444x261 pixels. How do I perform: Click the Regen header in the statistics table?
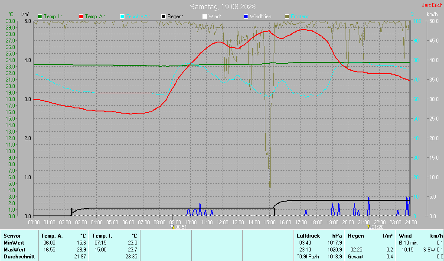point(356,236)
